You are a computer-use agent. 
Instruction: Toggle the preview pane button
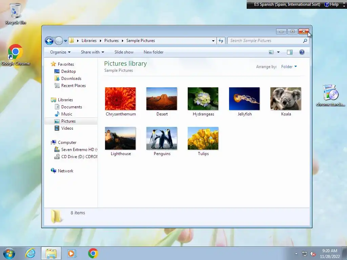click(290, 52)
